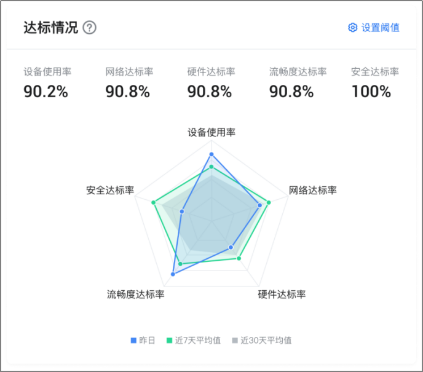Click the blue data point on 安全达标率 axis
Image resolution: width=423 pixels, height=372 pixels.
point(182,212)
